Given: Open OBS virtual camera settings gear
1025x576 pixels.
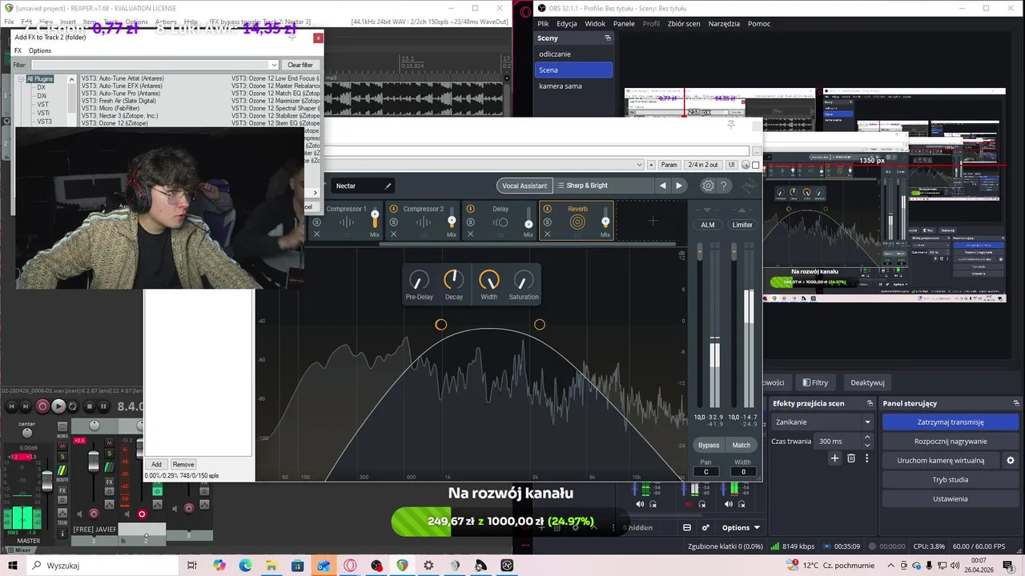Looking at the screenshot, I should point(1011,461).
